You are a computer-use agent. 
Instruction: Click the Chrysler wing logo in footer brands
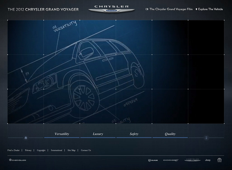point(192,160)
